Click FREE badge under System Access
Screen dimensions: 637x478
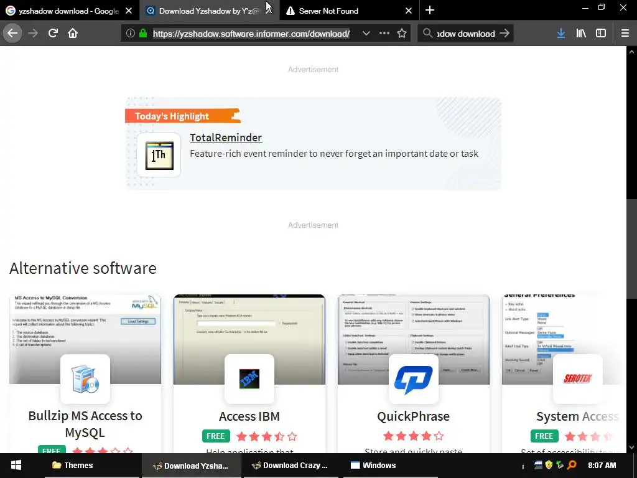click(x=544, y=436)
